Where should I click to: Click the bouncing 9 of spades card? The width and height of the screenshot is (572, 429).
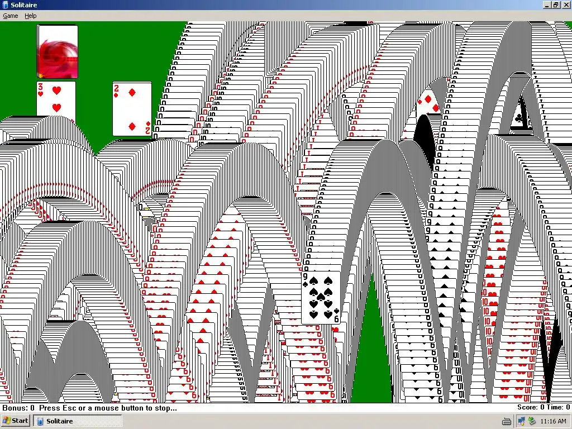point(321,297)
